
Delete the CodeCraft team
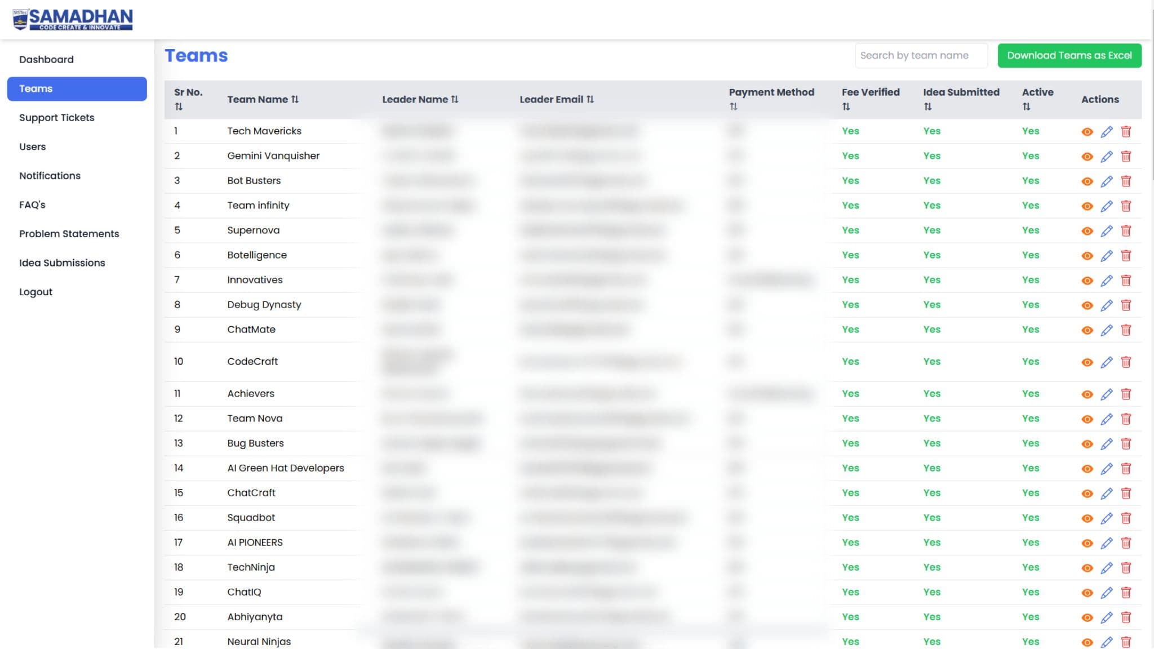point(1126,362)
